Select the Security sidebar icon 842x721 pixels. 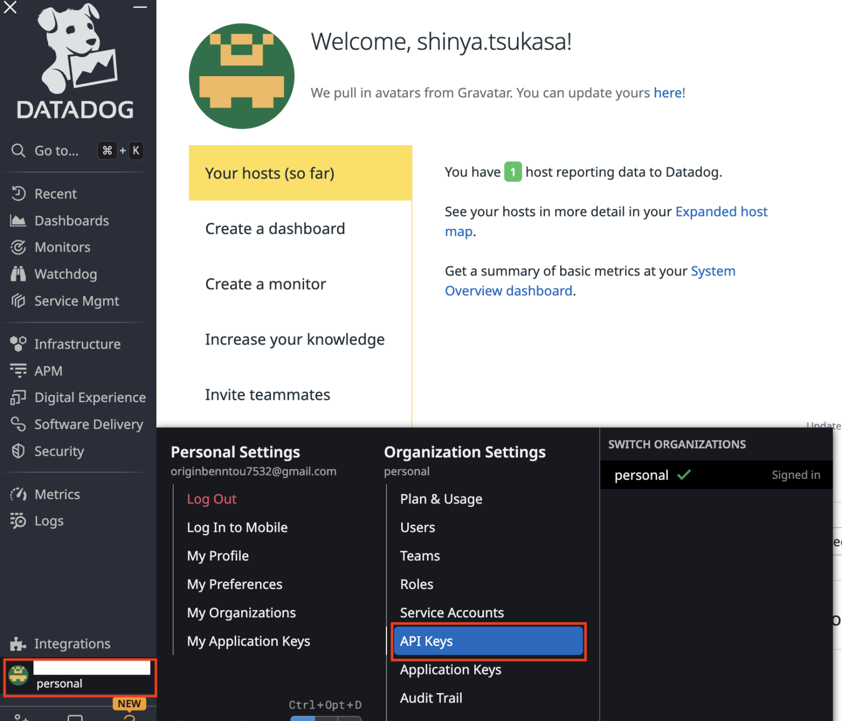18,451
